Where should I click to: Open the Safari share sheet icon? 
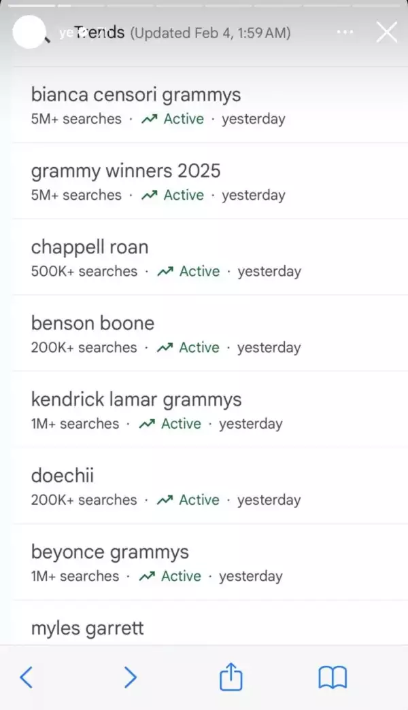pos(231,677)
